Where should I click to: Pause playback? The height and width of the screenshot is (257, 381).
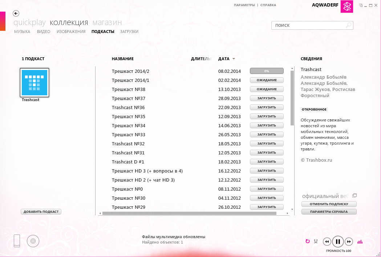[338, 241]
